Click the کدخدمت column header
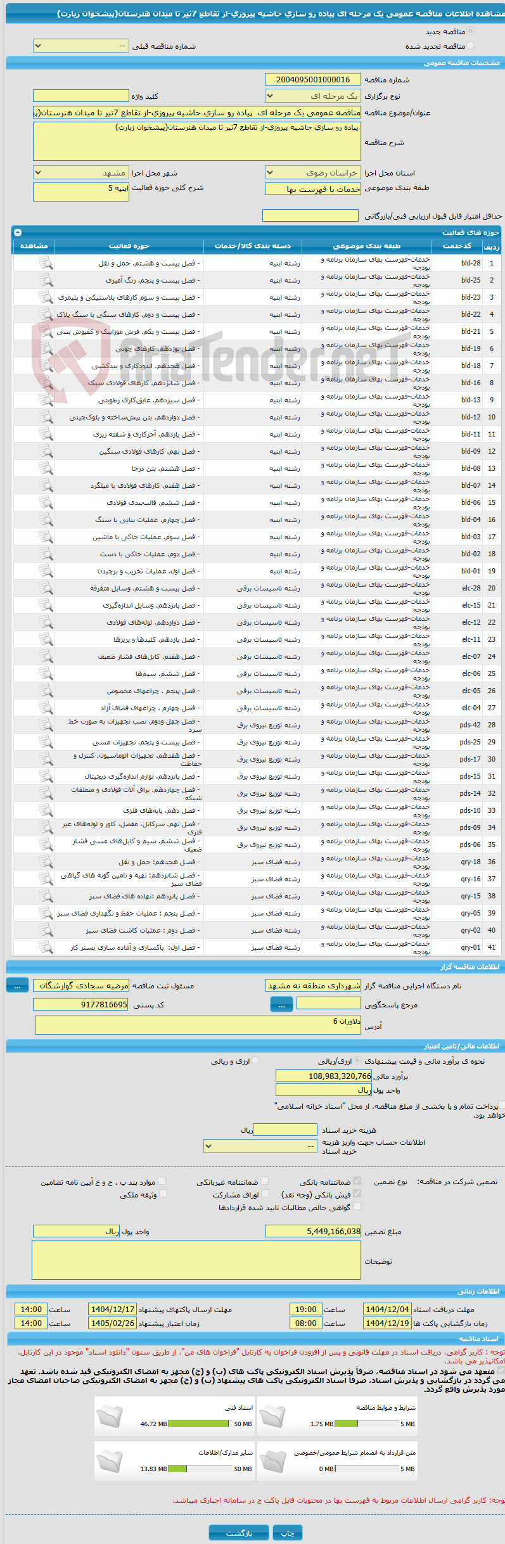505x1544 pixels. 457,246
